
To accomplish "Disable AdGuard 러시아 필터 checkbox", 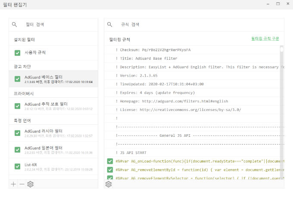I will coord(17,133).
